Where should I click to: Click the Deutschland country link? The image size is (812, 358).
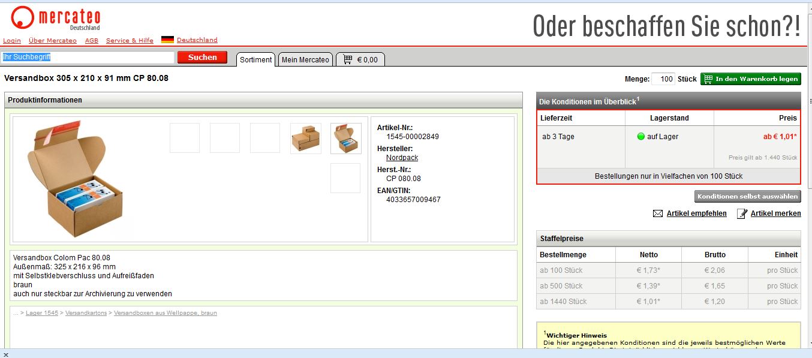tap(197, 40)
